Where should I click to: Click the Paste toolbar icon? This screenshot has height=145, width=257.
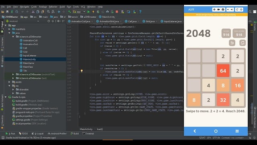[x=43, y=12]
